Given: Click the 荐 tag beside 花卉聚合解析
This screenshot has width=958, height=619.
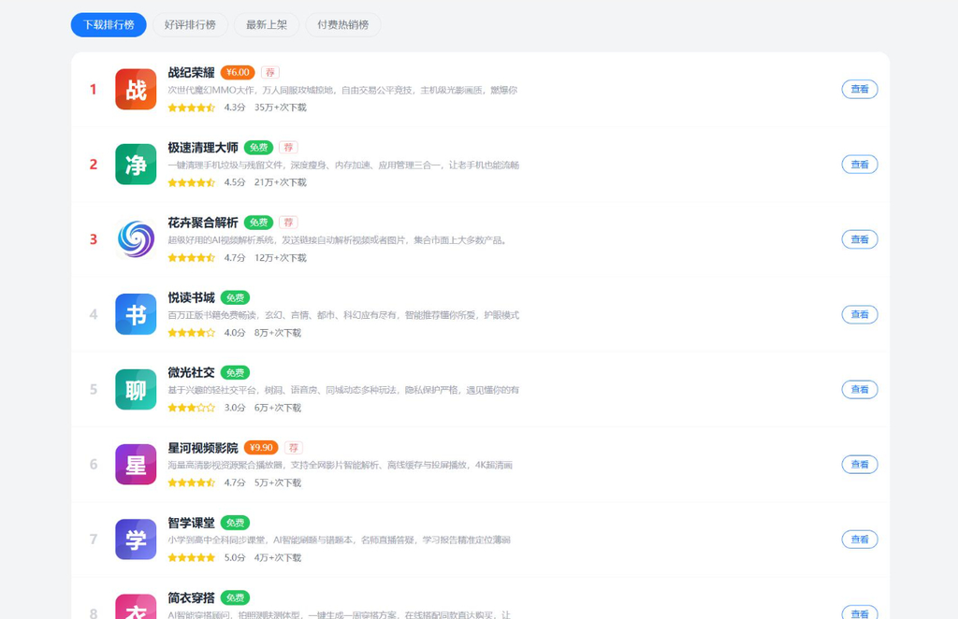Looking at the screenshot, I should pyautogui.click(x=288, y=223).
